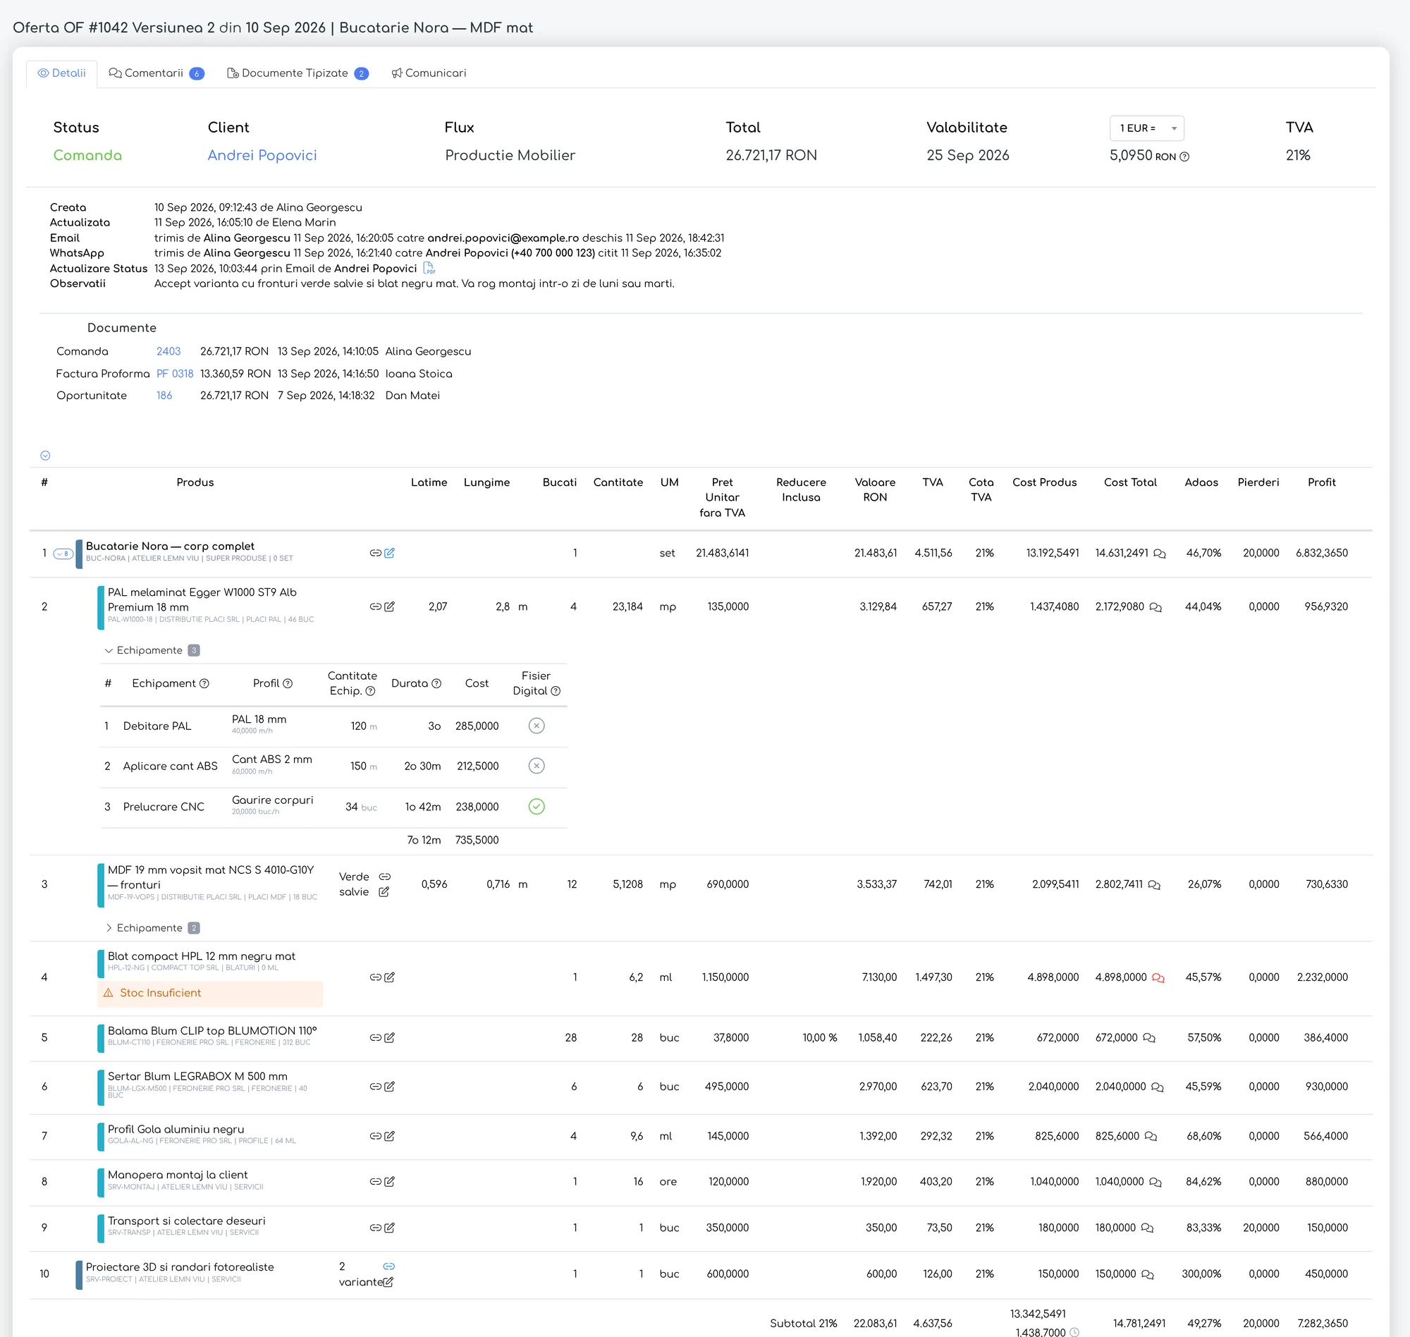Click Echipament column help icon
The height and width of the screenshot is (1337, 1410).
click(x=204, y=683)
